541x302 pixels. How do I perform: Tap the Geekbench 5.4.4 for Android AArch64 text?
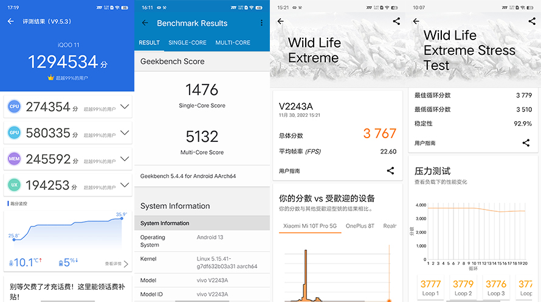(188, 176)
